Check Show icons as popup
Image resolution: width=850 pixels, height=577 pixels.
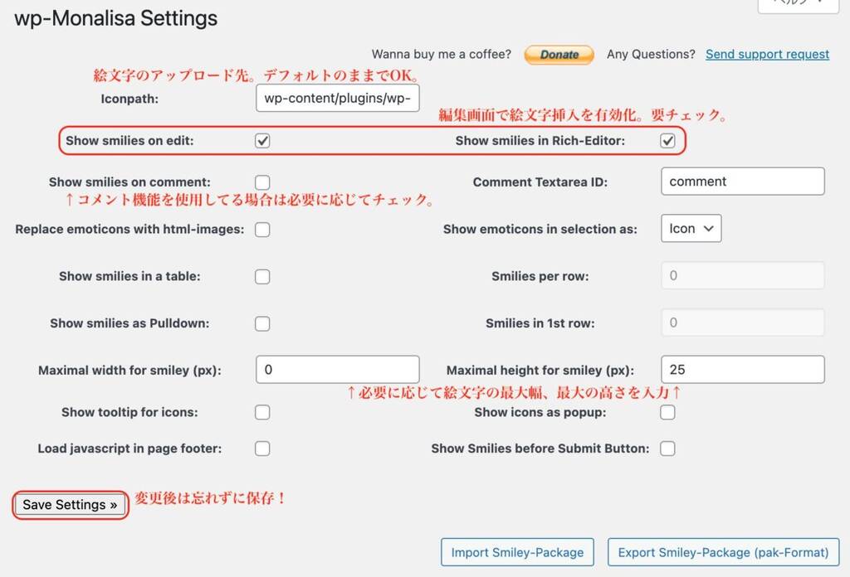667,413
